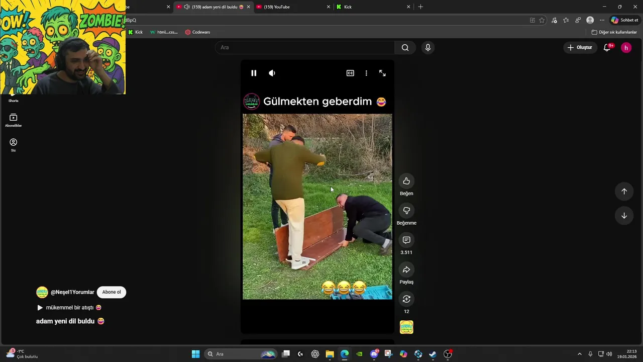Show hidden system tray icons

579,354
